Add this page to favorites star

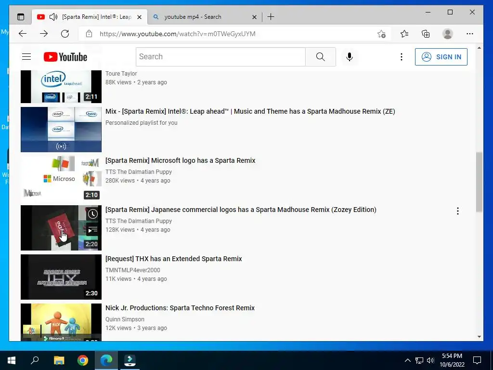click(x=381, y=34)
